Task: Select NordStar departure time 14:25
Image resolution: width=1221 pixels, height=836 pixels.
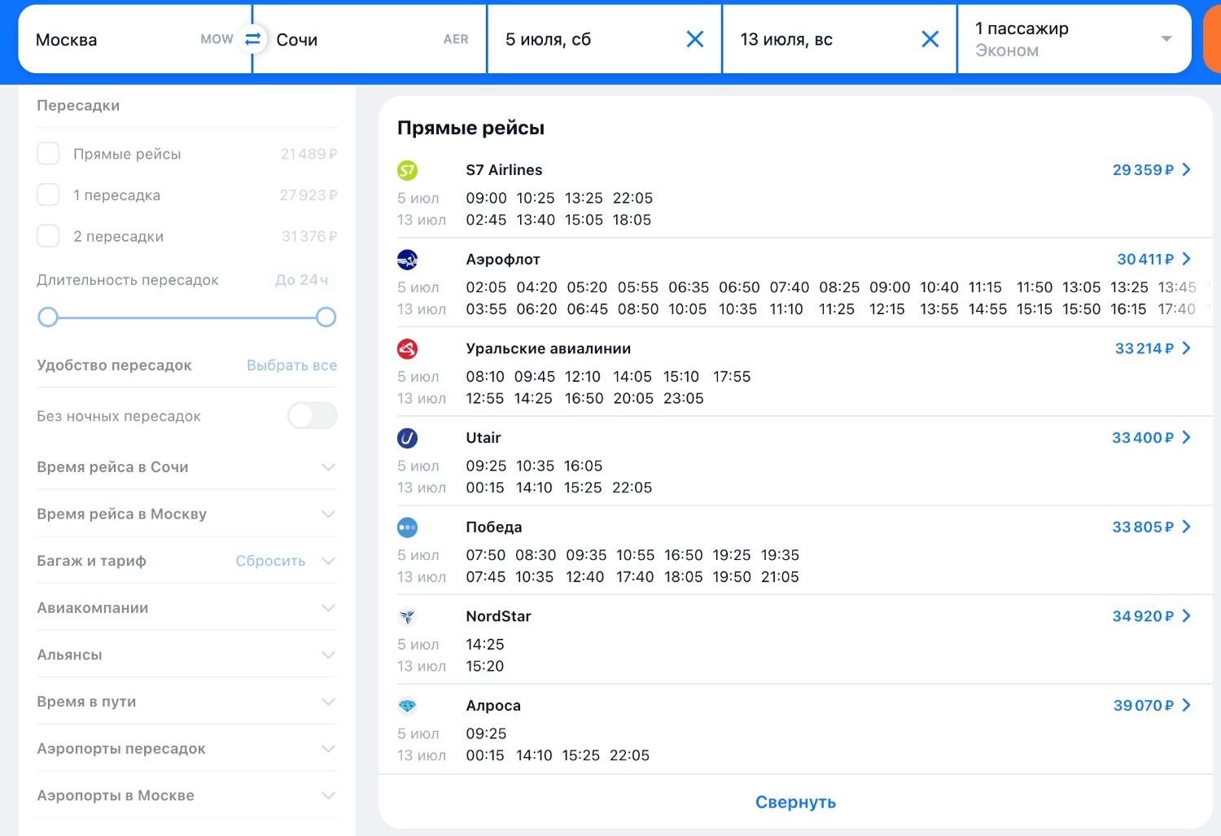Action: [x=485, y=645]
